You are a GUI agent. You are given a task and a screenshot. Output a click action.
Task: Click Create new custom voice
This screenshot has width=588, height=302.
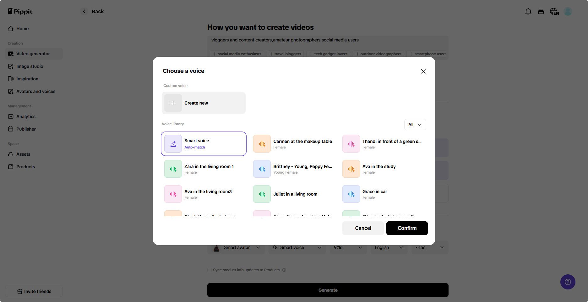point(204,103)
